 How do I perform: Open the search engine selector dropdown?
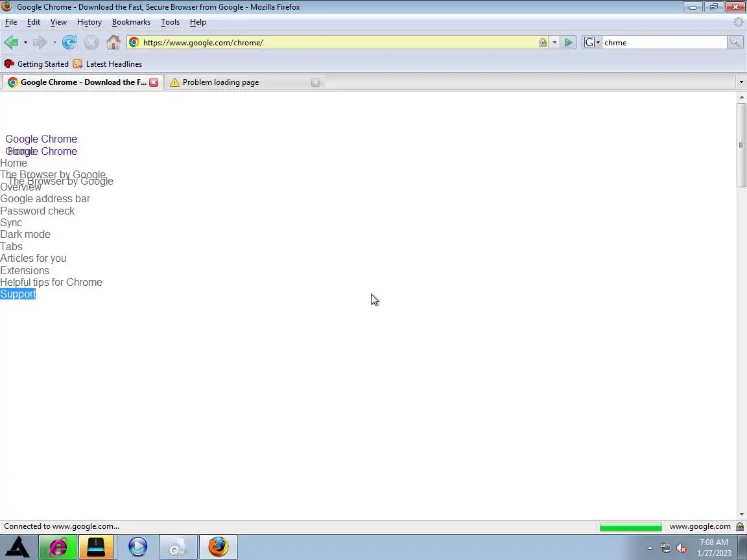click(x=591, y=42)
